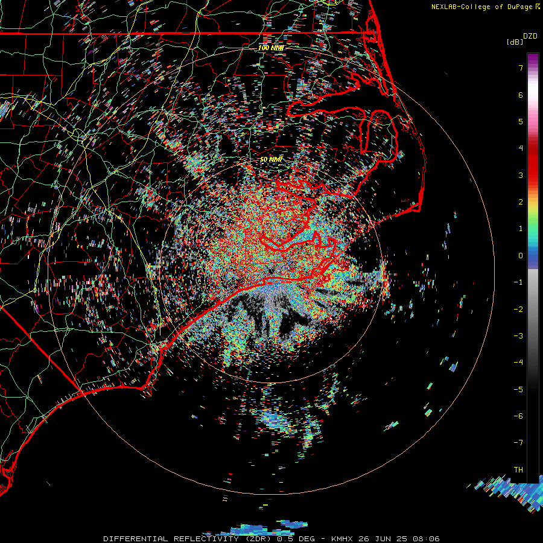Viewport: 543px width, 543px height.
Task: Click the -6 dB tick on color scale
Action: coord(518,416)
